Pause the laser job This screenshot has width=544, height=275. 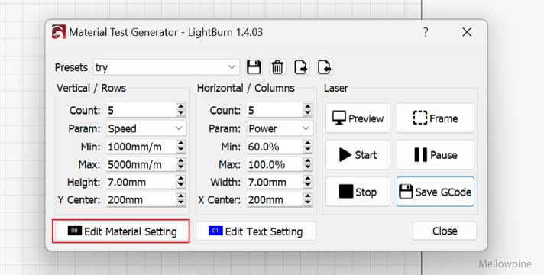pyautogui.click(x=436, y=154)
